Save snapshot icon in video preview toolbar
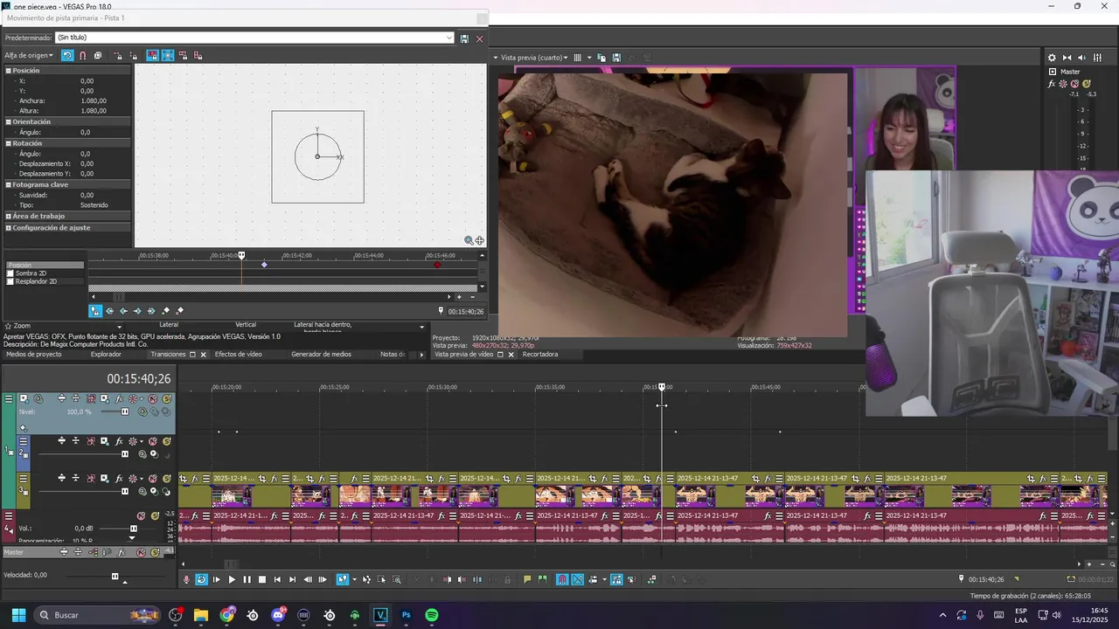 pos(616,58)
